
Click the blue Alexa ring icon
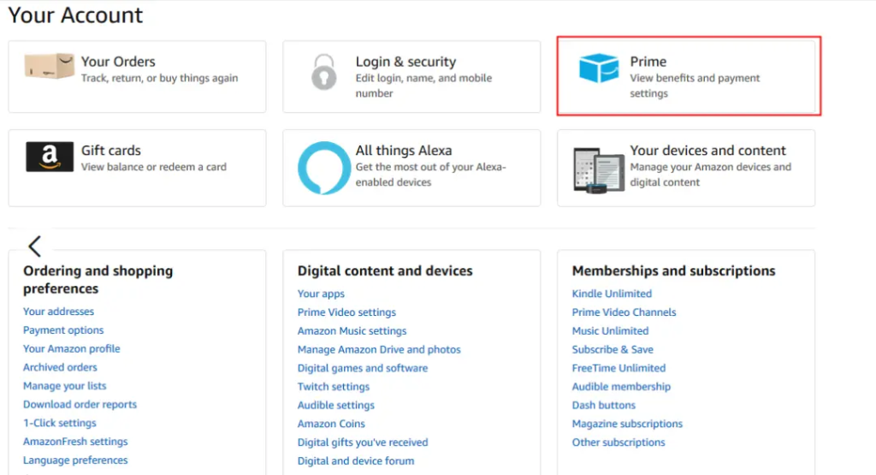[324, 168]
